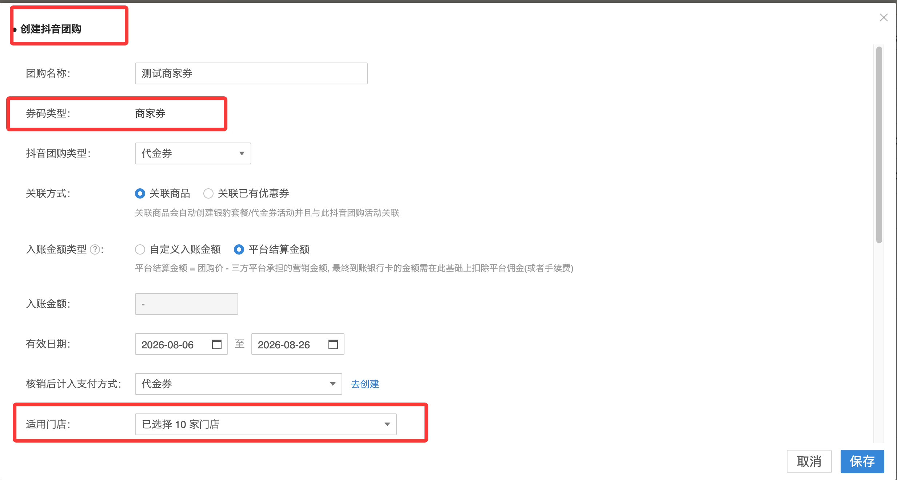Click the disabled 入账金额 field
The width and height of the screenshot is (897, 480).
click(x=186, y=304)
